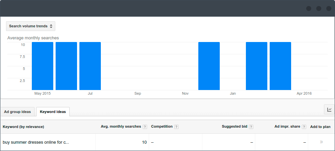Sort by Competition column header
This screenshot has width=335, height=151.
click(x=162, y=127)
